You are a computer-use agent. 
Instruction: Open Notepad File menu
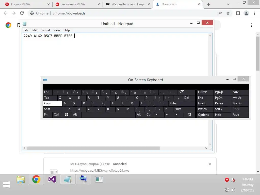(26, 30)
